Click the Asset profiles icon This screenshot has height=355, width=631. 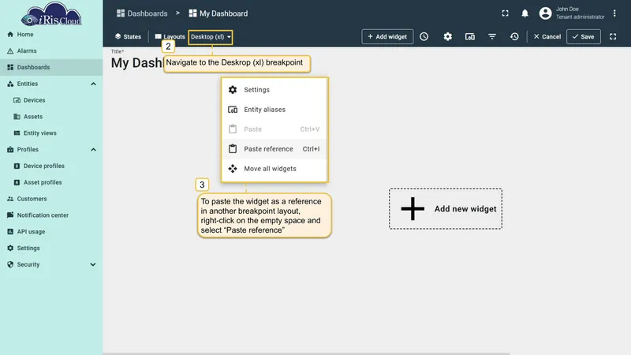(17, 182)
